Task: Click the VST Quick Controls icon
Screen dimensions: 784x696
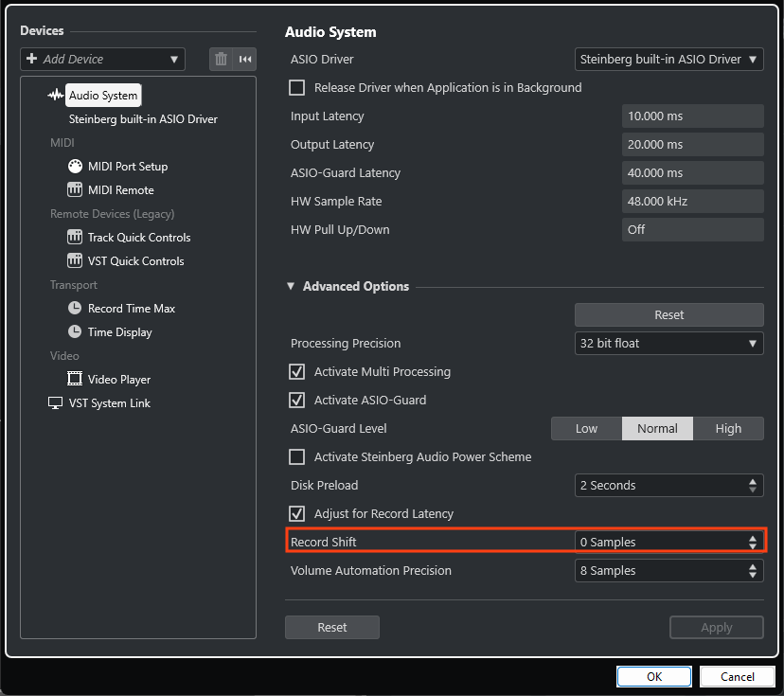Action: pyautogui.click(x=75, y=261)
